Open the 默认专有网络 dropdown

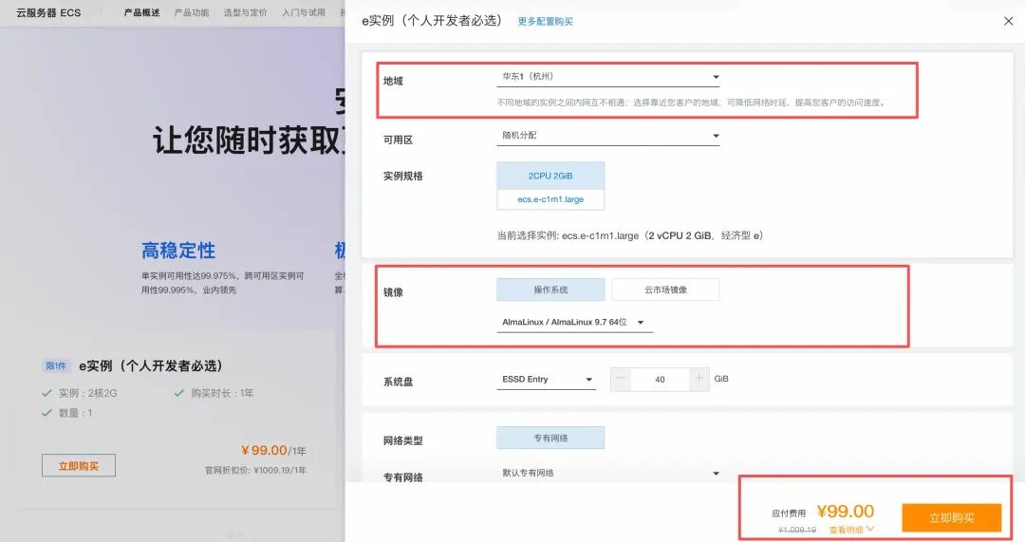pos(608,473)
